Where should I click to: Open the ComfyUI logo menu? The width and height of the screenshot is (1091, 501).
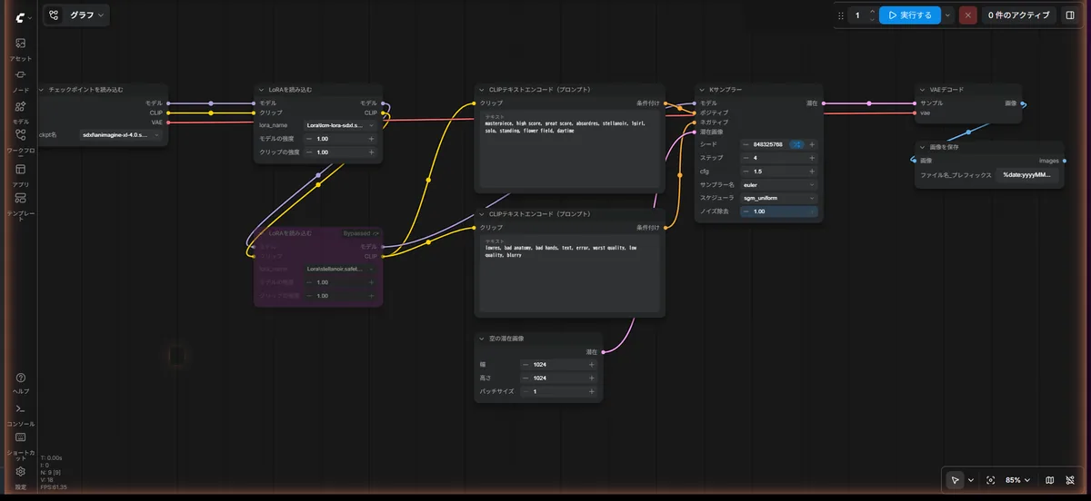tap(22, 15)
